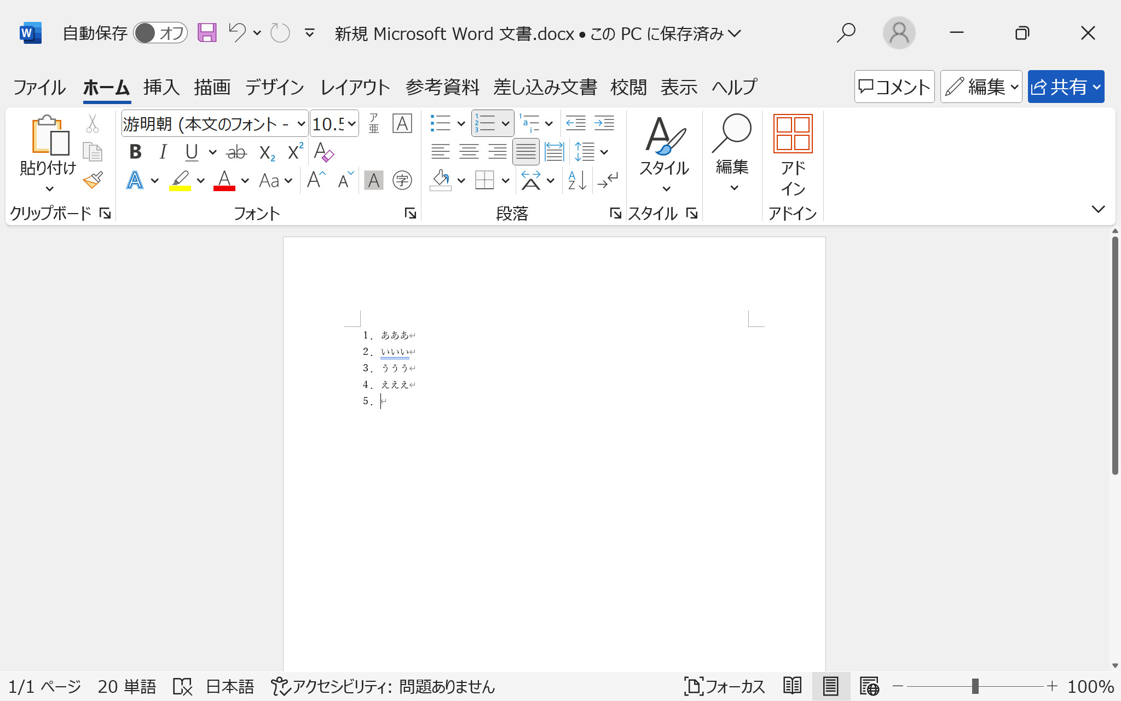1121x701 pixels.
Task: Switch to the レイアウト tab
Action: click(355, 87)
